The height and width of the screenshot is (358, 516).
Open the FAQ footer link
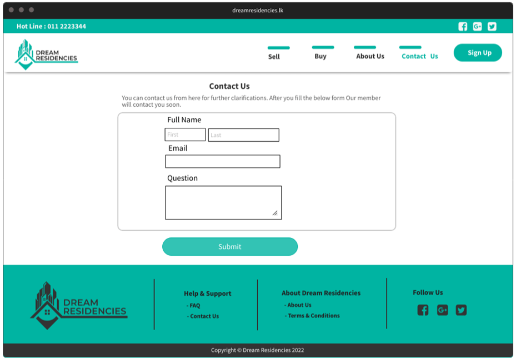click(193, 306)
